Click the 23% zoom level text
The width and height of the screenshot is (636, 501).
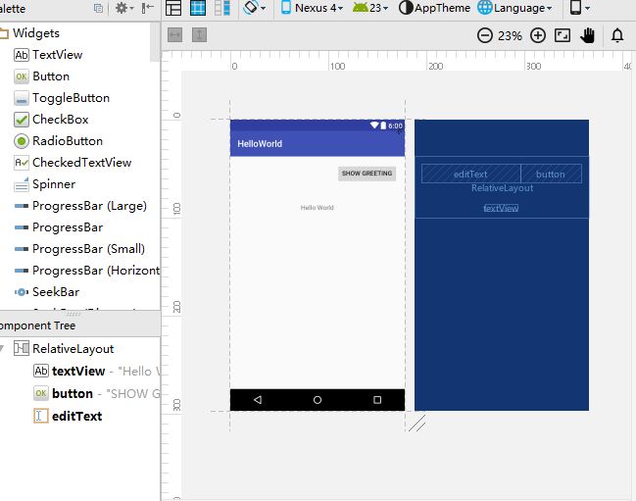click(x=510, y=36)
